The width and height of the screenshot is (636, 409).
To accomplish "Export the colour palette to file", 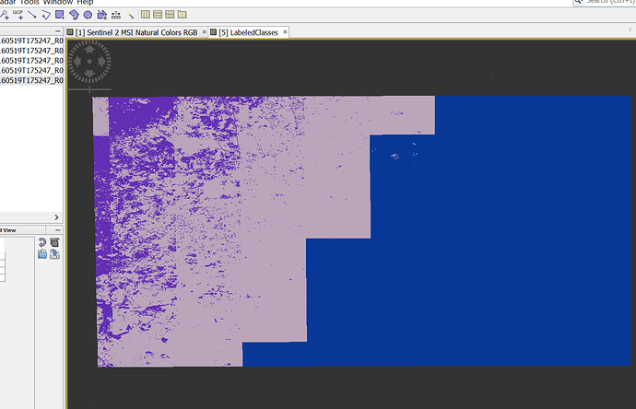I will coord(54,254).
